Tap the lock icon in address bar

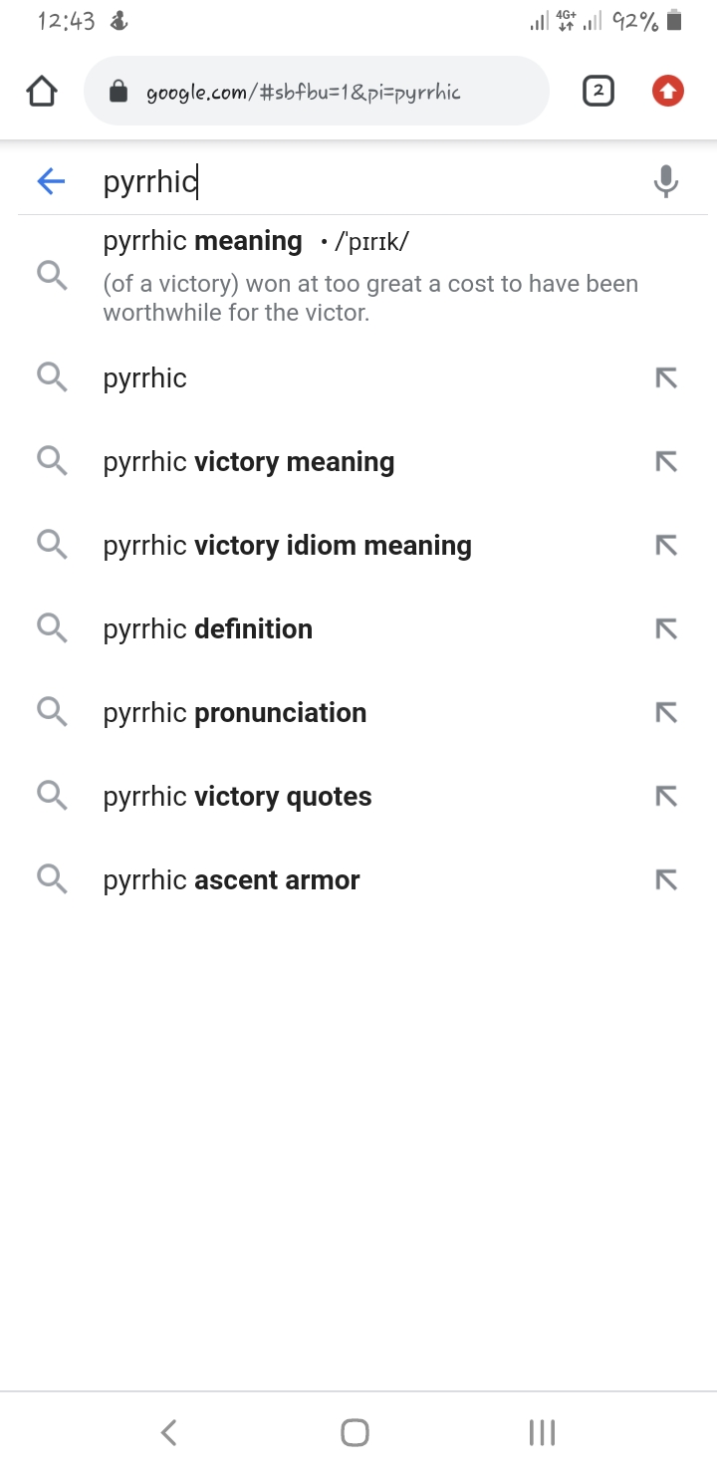[x=119, y=93]
